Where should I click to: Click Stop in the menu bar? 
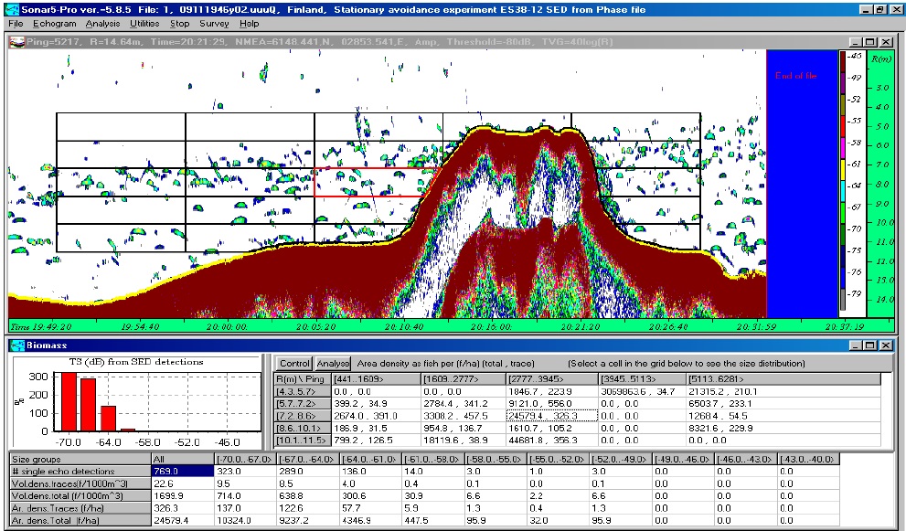pyautogui.click(x=180, y=23)
